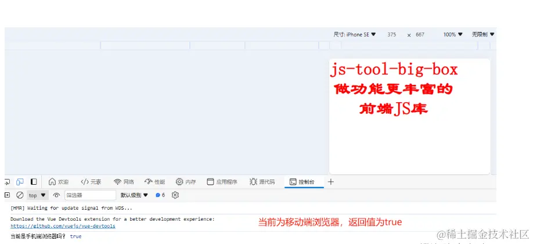
Task: Toggle the device emulation icon
Action: [x=20, y=182]
